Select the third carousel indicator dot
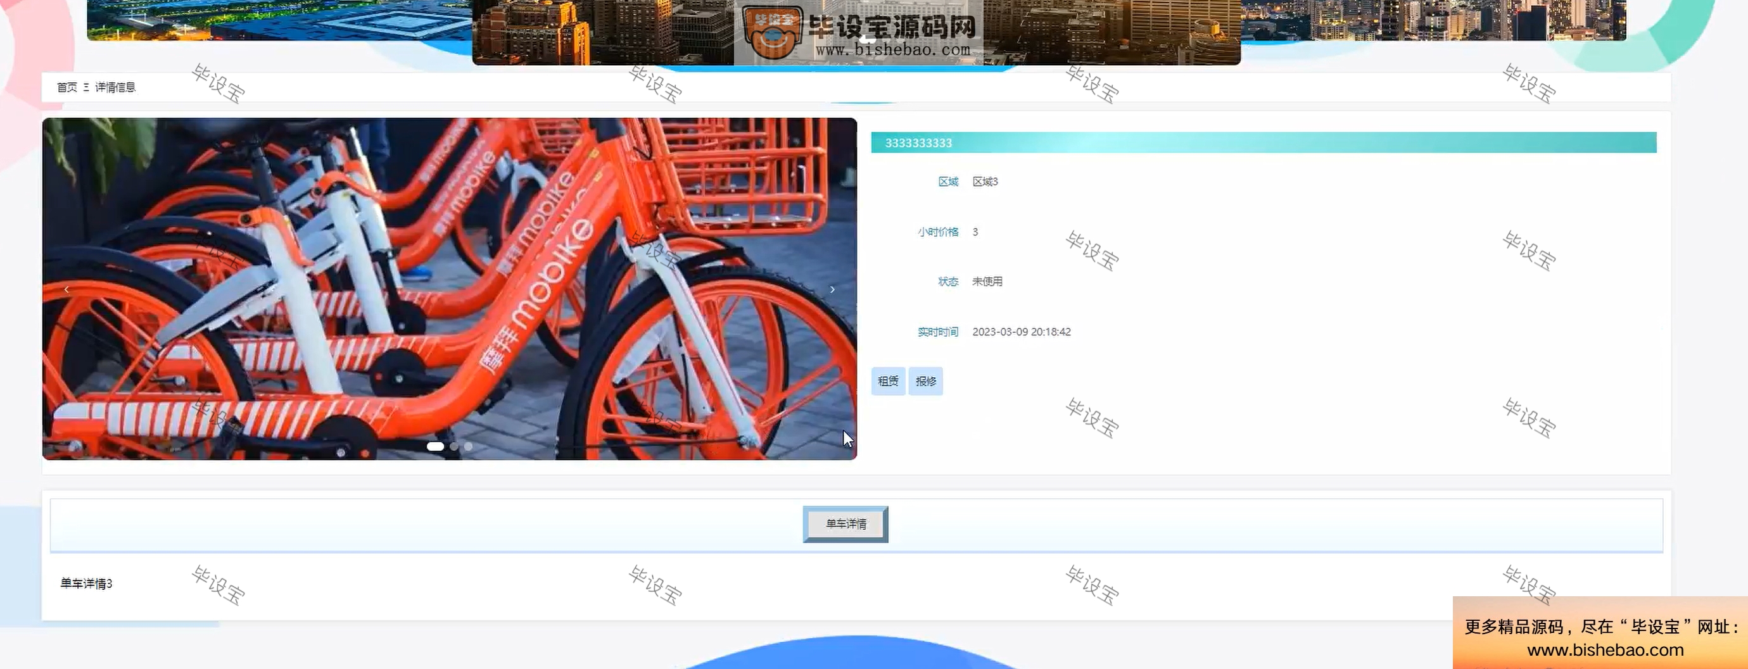Screen dimensions: 1748x669 (468, 446)
